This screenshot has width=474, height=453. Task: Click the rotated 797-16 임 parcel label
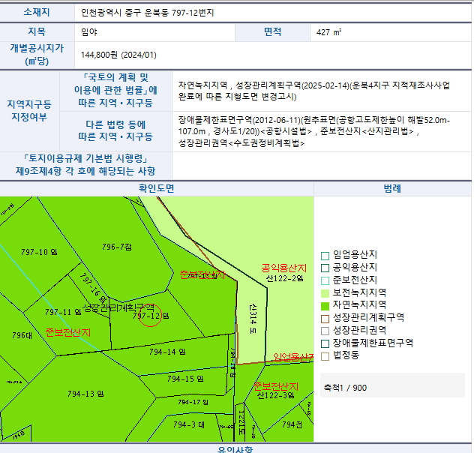coord(94,289)
